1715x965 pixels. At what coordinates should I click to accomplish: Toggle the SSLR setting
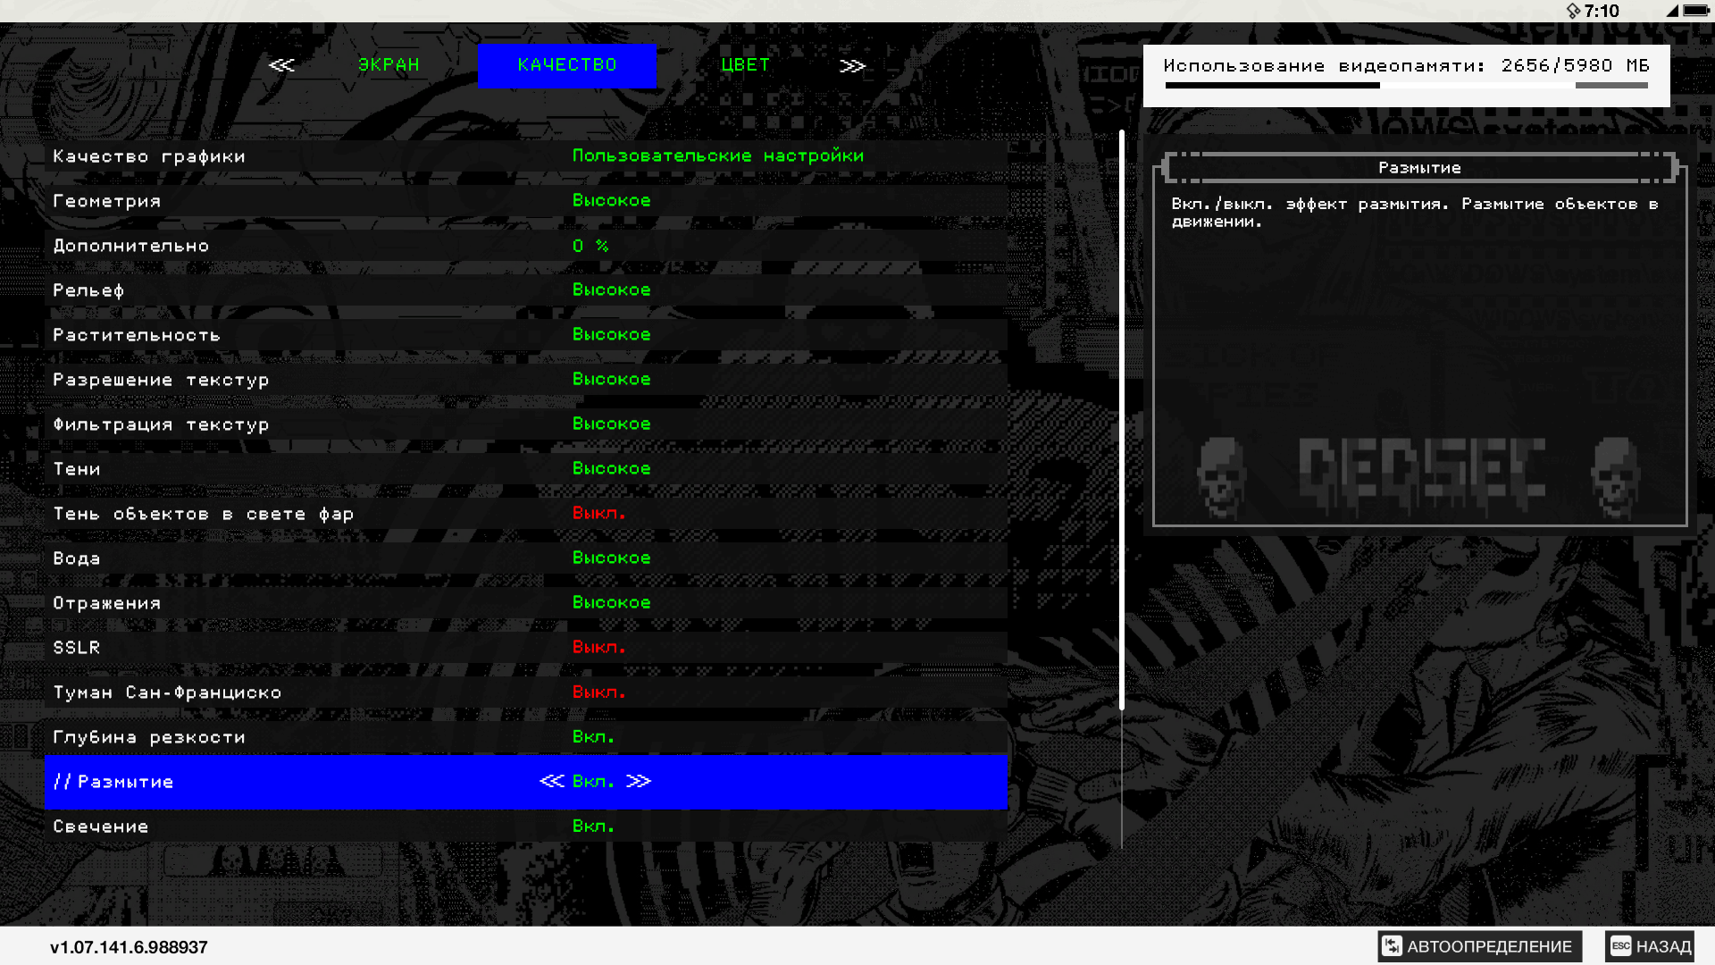[598, 648]
